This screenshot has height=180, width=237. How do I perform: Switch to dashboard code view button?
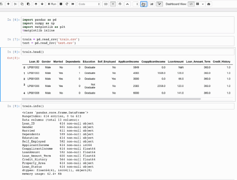(191, 4)
